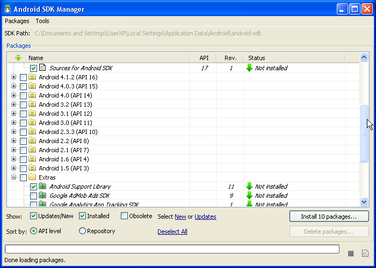376x268 pixels.
Task: Click the Android 1.5 (API 3) folder icon
Action: coord(32,168)
